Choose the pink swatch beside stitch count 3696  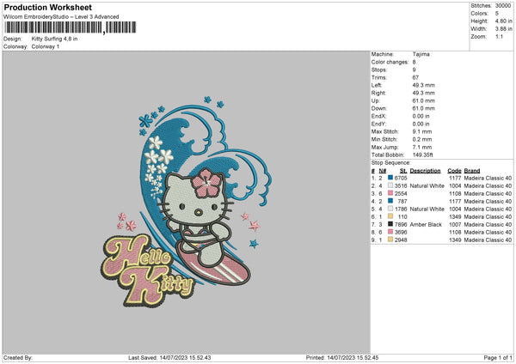point(390,232)
